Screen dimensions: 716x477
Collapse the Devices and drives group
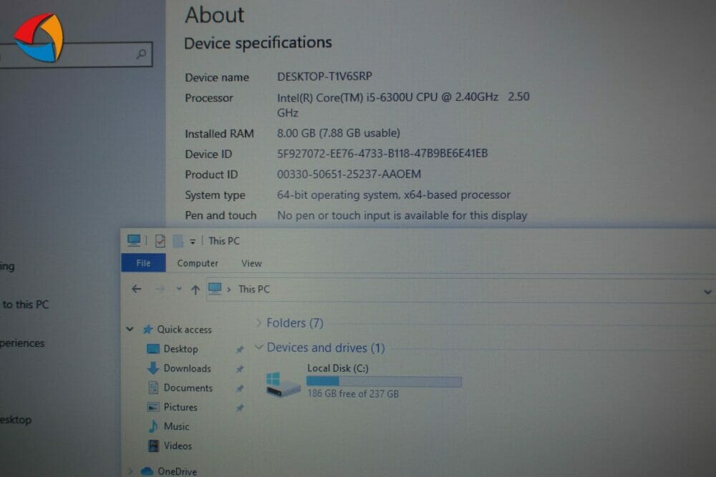(x=258, y=347)
